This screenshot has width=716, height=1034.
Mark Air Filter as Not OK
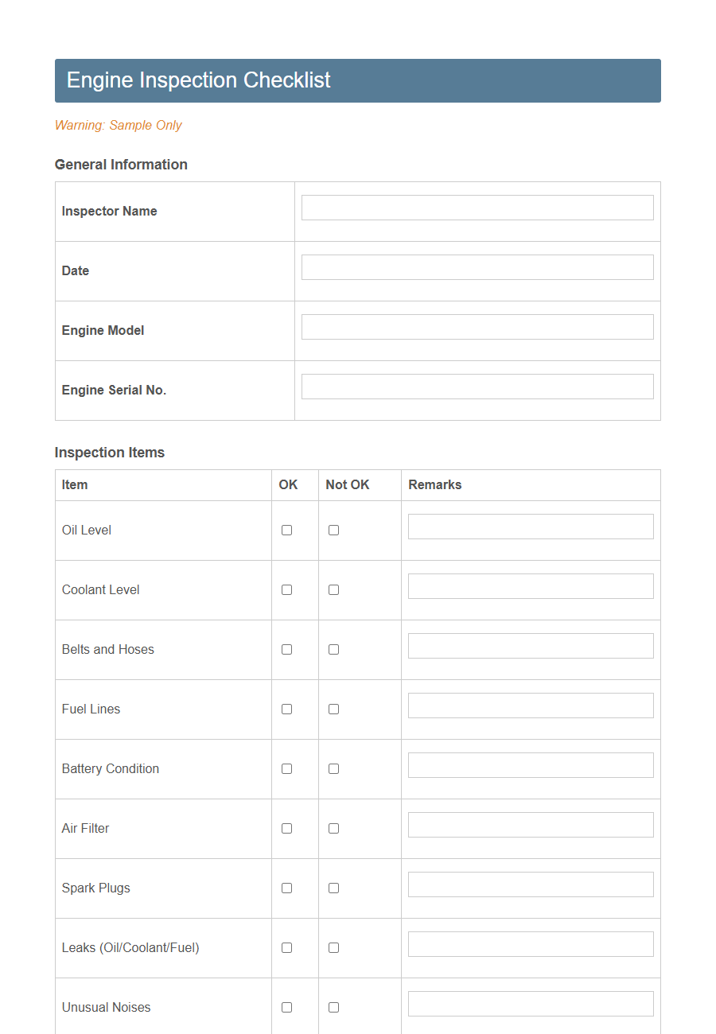[333, 828]
